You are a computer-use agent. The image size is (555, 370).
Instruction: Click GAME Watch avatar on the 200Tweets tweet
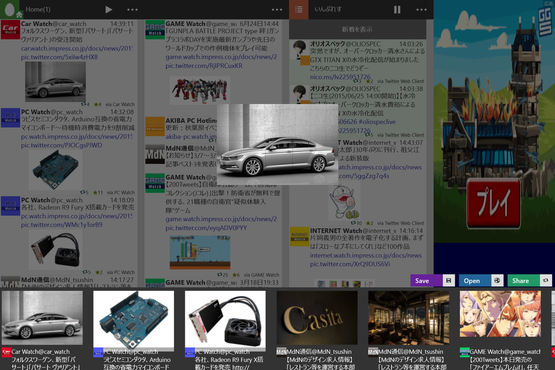coord(155,183)
